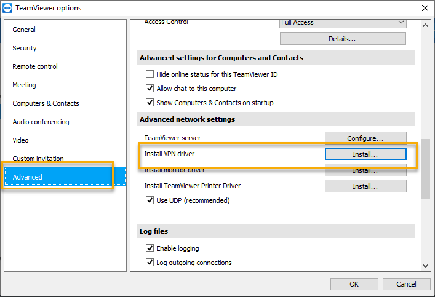Image resolution: width=435 pixels, height=297 pixels.
Task: Click the Log files section heading
Action: [x=154, y=231]
